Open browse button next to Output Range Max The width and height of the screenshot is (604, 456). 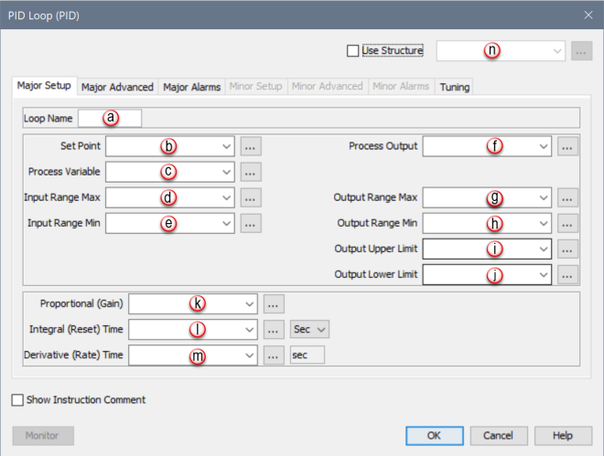[567, 196]
